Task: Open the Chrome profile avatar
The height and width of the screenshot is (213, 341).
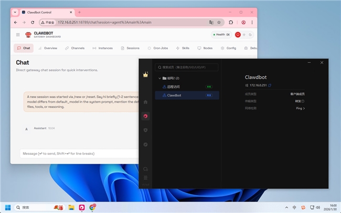Action: pos(243,22)
